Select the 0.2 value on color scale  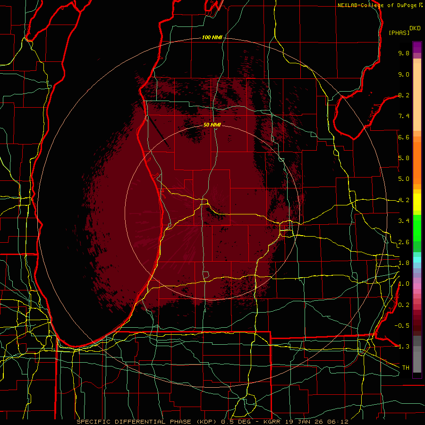pyautogui.click(x=404, y=305)
